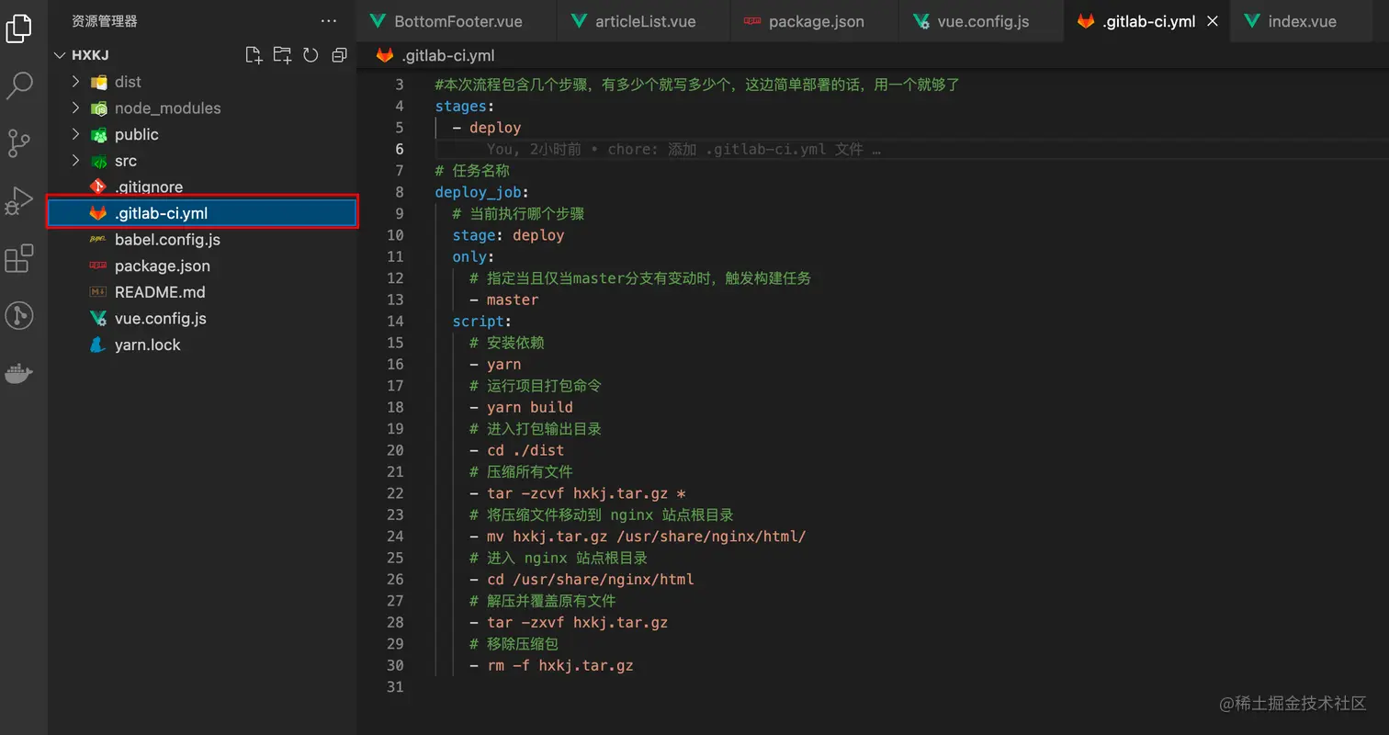Viewport: 1389px width, 735px height.
Task: Open README.md from the file tree
Action: pos(202,292)
